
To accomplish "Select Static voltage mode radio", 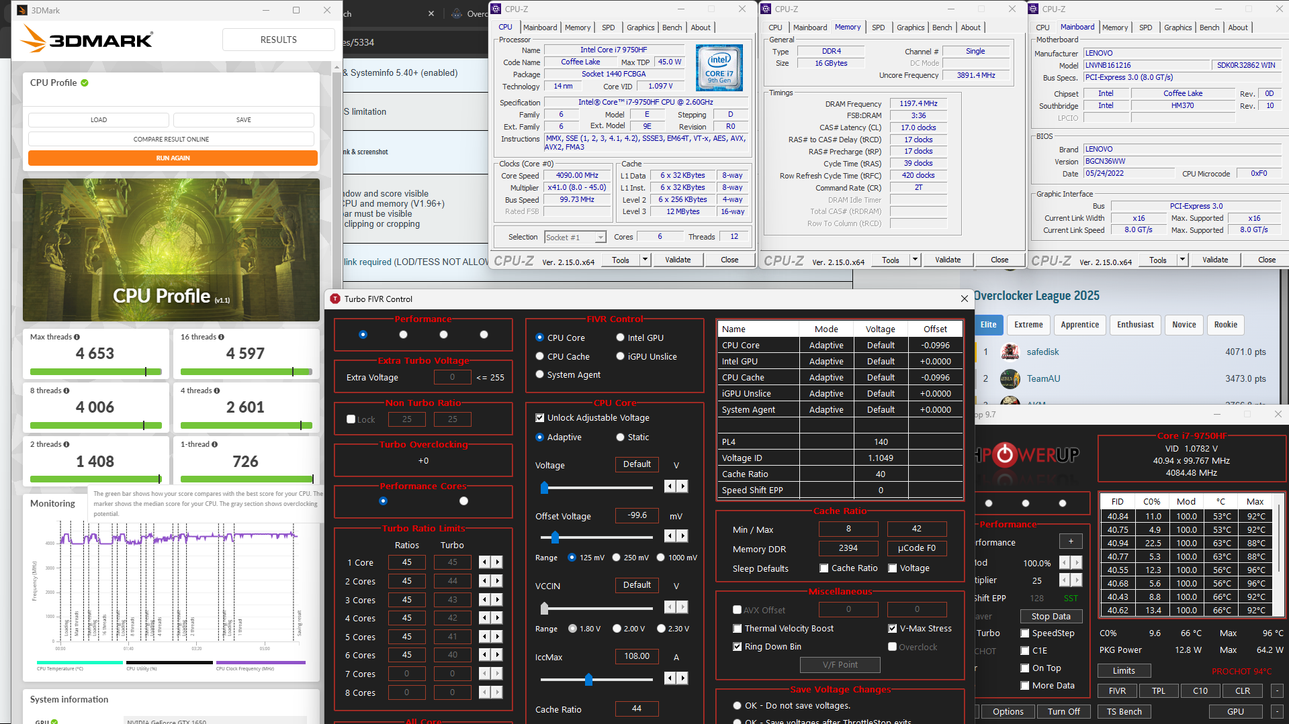I will click(x=620, y=437).
